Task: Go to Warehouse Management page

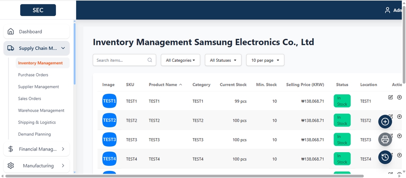Action: (41, 110)
